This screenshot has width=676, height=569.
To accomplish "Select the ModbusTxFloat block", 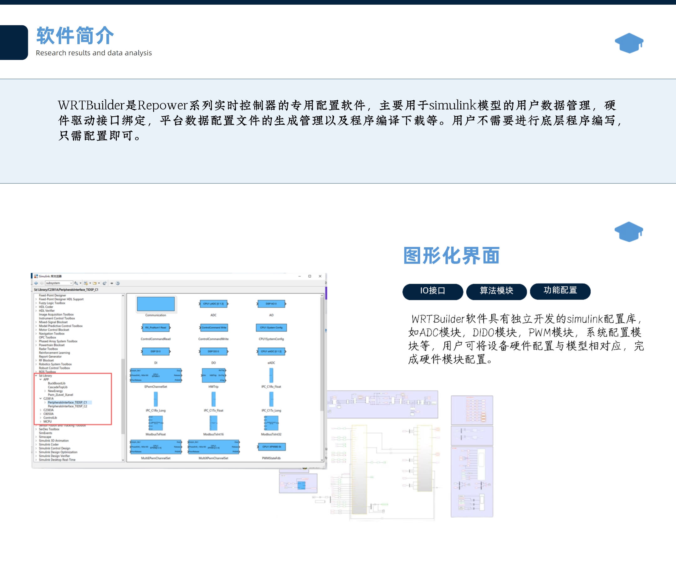I will coord(156,423).
